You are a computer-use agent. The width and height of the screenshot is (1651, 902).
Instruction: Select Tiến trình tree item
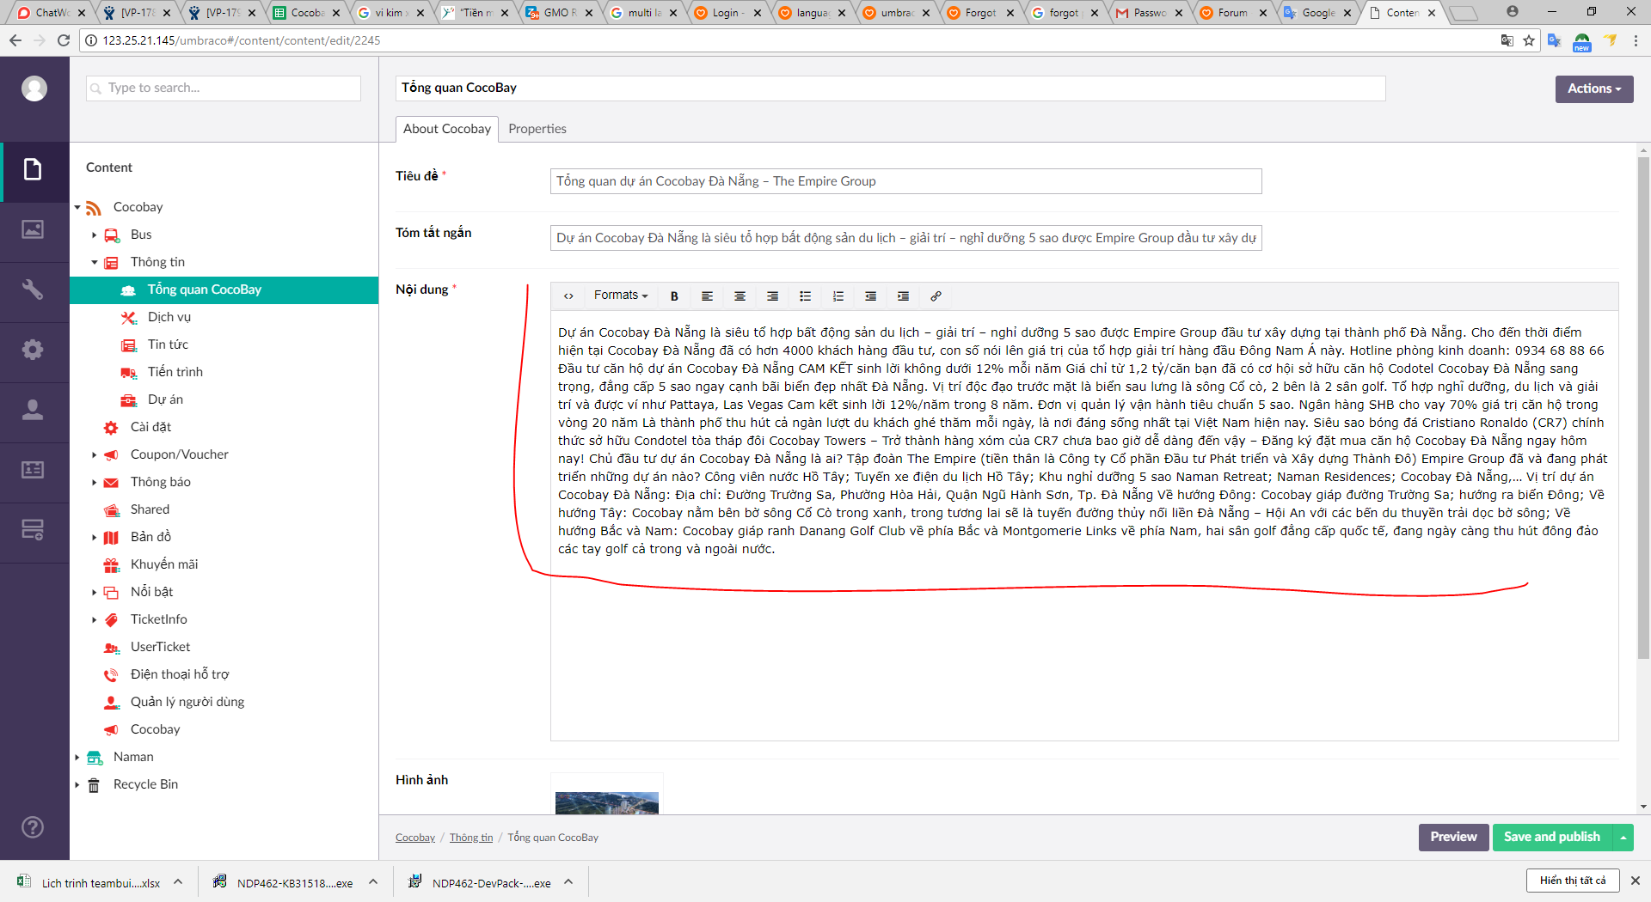(x=175, y=372)
